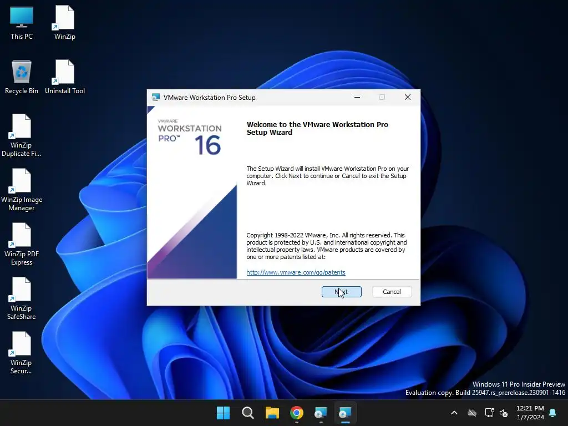Minimize the VMware Workstation Pro Setup window
Viewport: 568px width, 426px height.
click(357, 97)
